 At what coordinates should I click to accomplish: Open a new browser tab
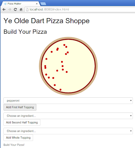coord(43,4)
